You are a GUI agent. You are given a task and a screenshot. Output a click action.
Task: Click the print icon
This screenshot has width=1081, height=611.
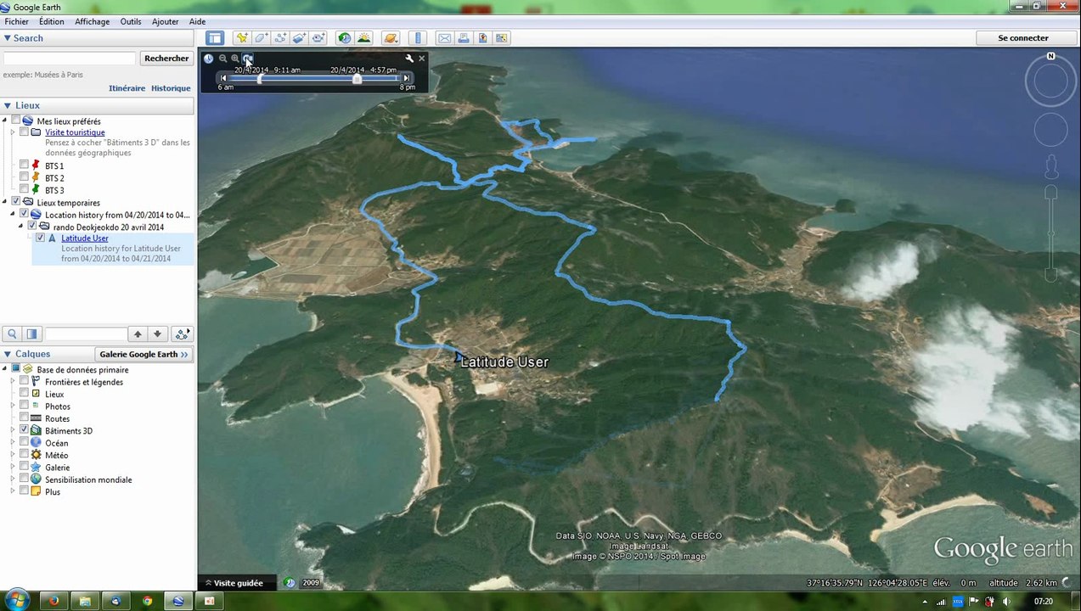(464, 38)
